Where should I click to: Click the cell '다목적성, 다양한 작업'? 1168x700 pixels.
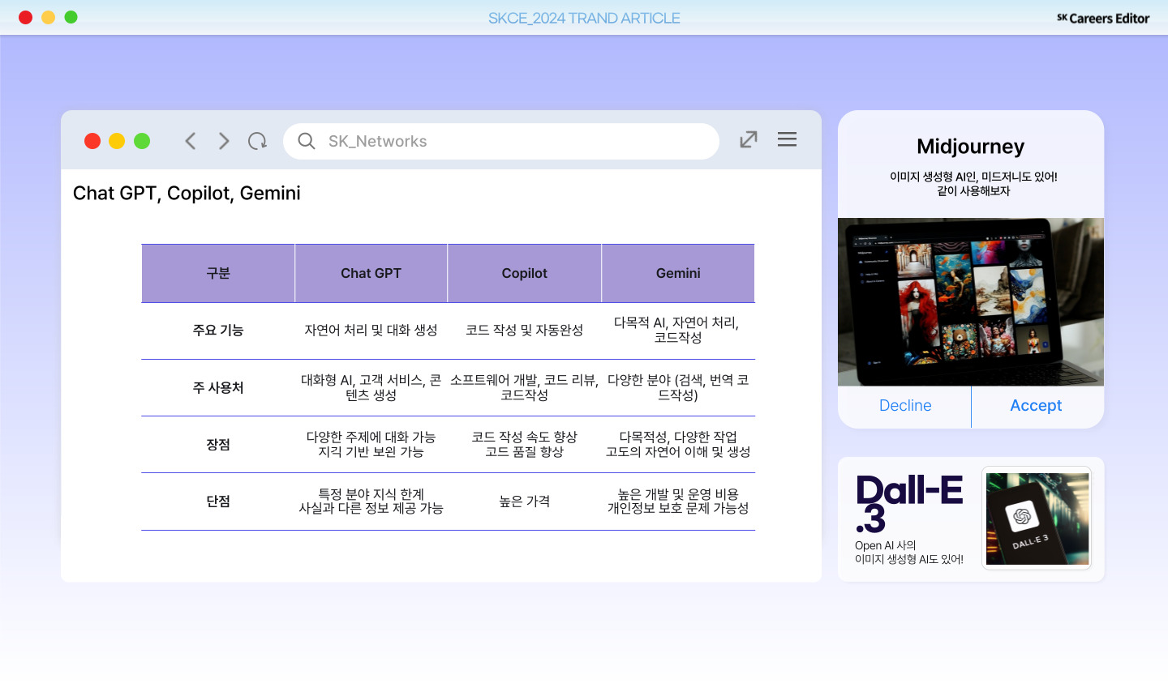(x=678, y=437)
